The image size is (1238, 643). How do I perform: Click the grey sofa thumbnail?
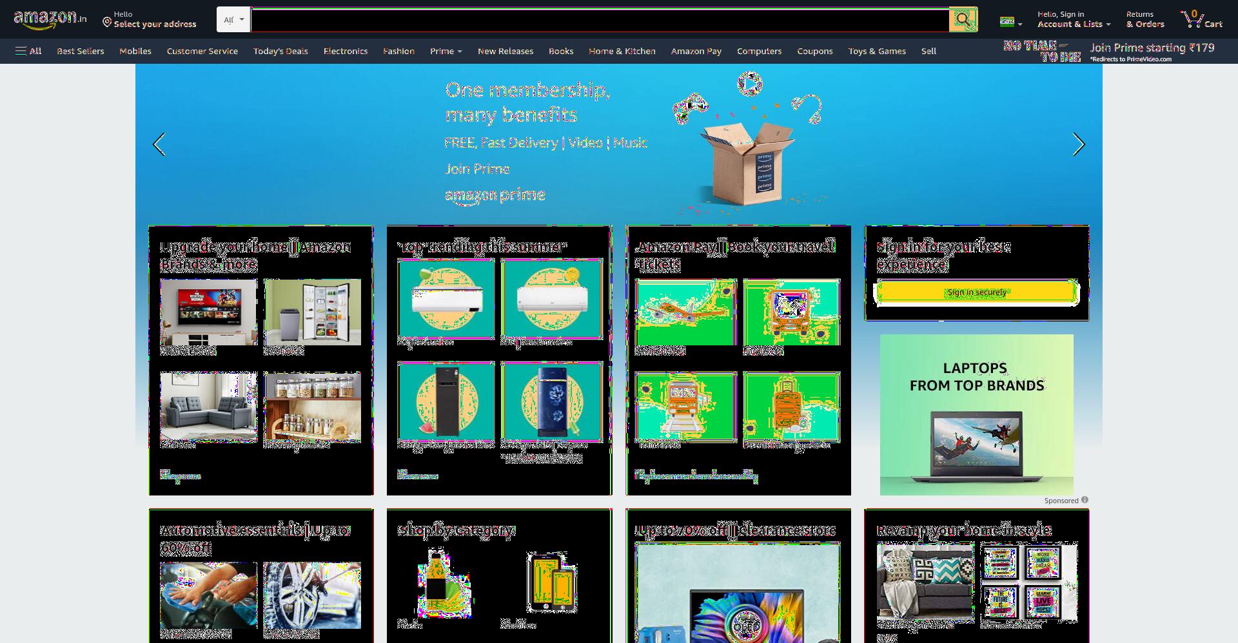[208, 406]
